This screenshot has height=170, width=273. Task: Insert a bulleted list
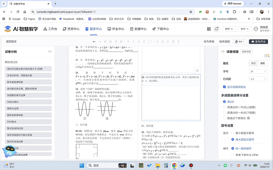click(163, 42)
